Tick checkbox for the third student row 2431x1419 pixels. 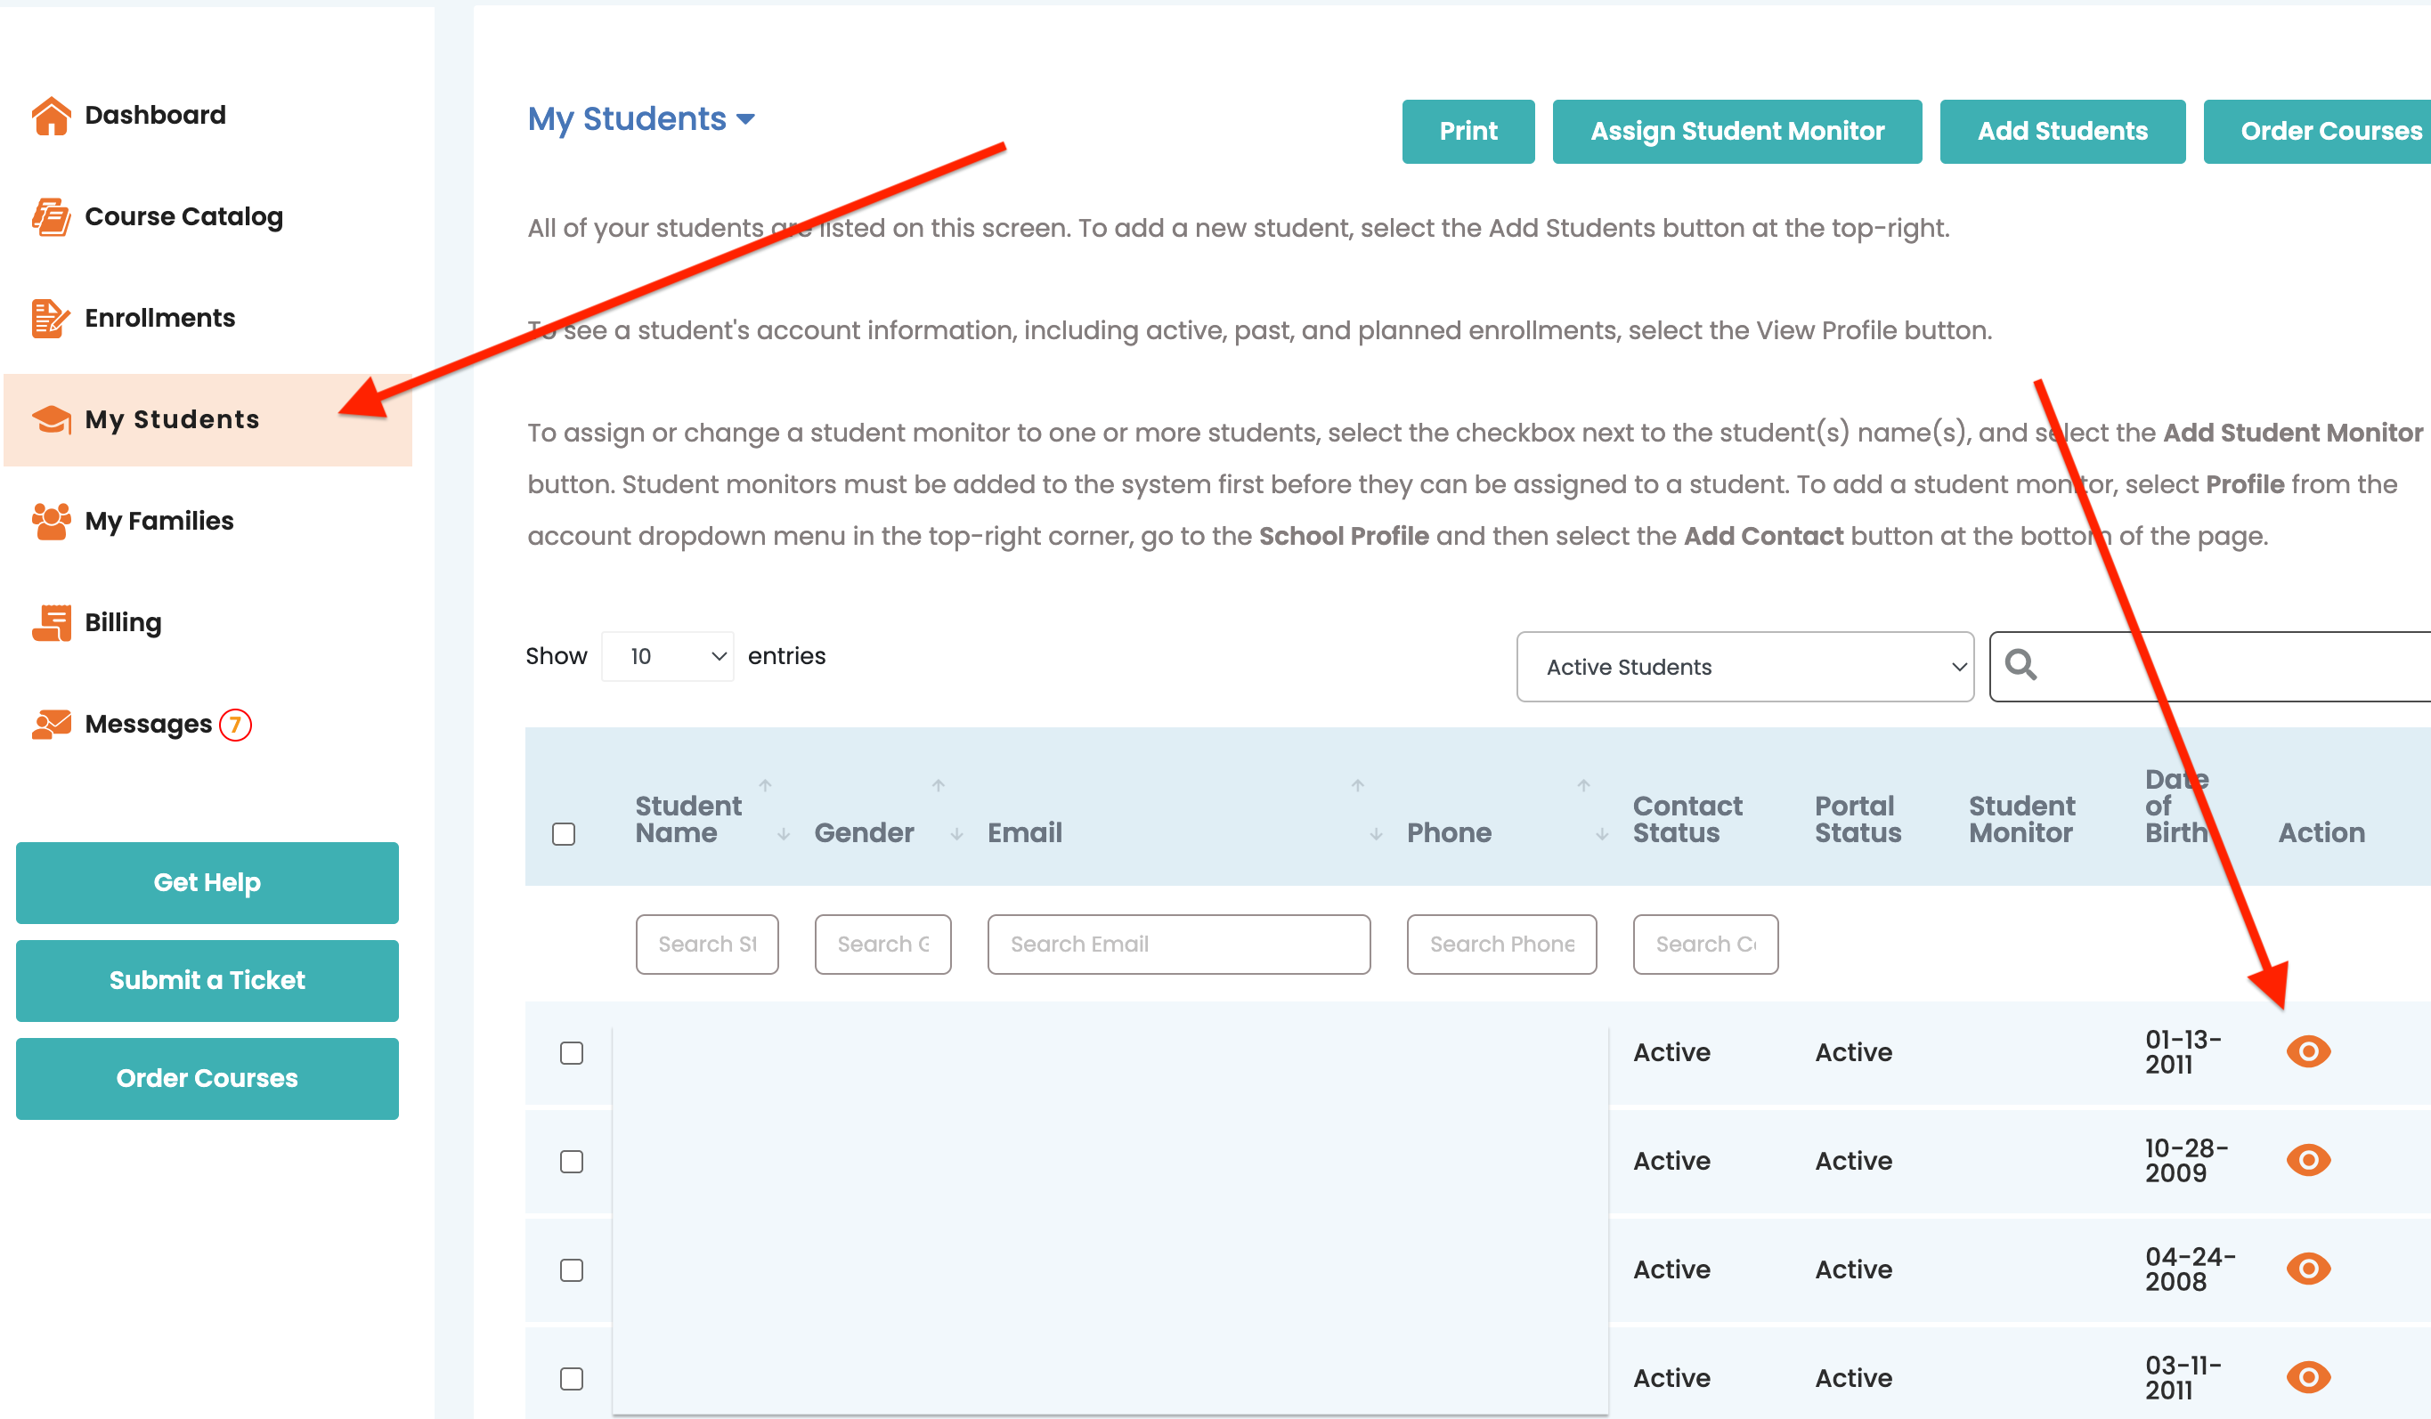coord(571,1269)
